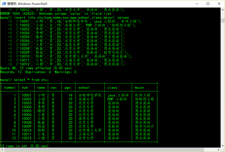Click num value 10001 in result table

click(27, 95)
